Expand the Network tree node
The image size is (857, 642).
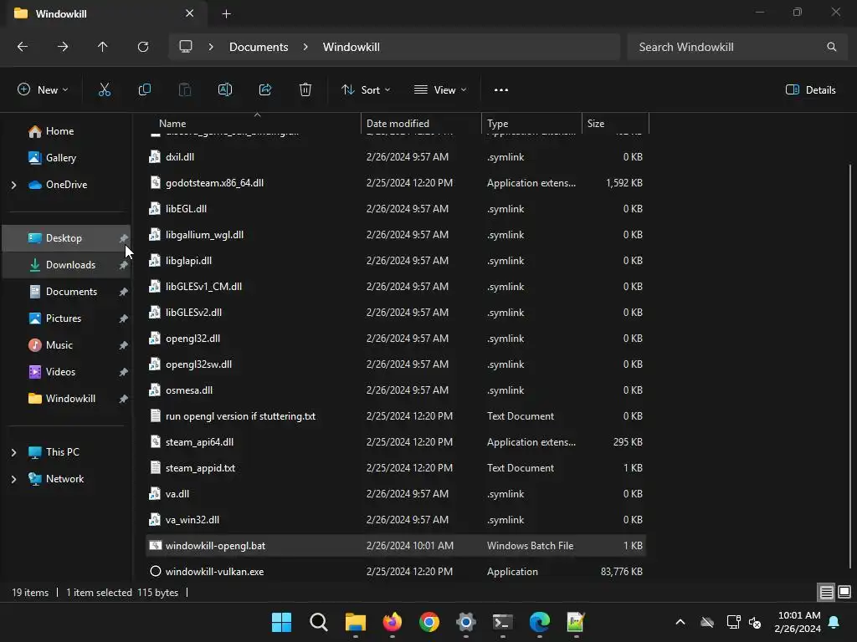point(13,479)
